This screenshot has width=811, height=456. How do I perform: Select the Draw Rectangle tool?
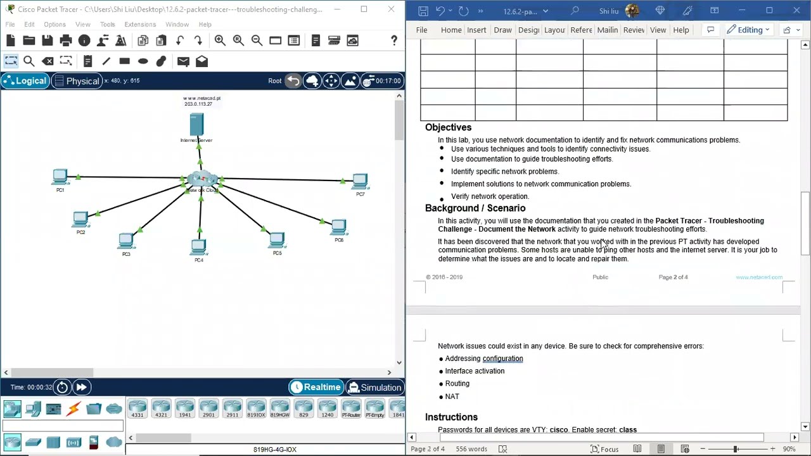pyautogui.click(x=124, y=61)
